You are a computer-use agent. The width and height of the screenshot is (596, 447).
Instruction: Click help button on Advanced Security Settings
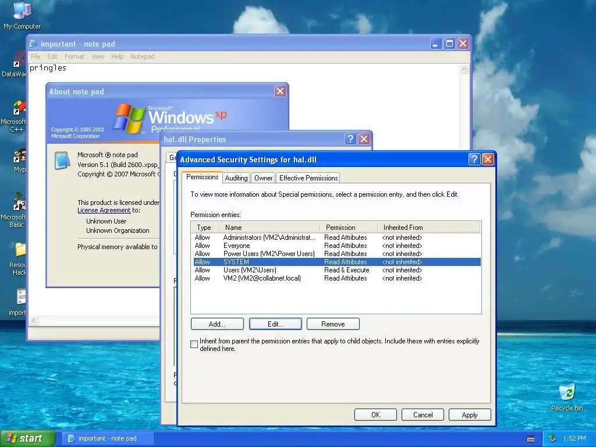(474, 159)
